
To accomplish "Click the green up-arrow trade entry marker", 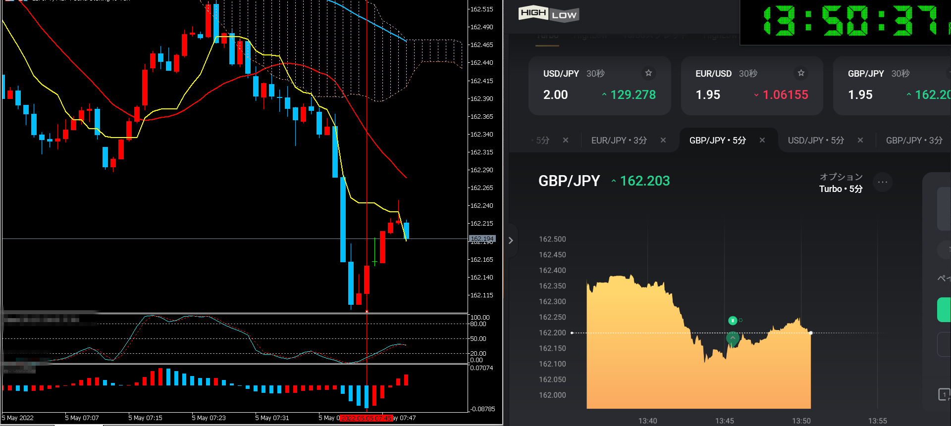I will (x=733, y=338).
